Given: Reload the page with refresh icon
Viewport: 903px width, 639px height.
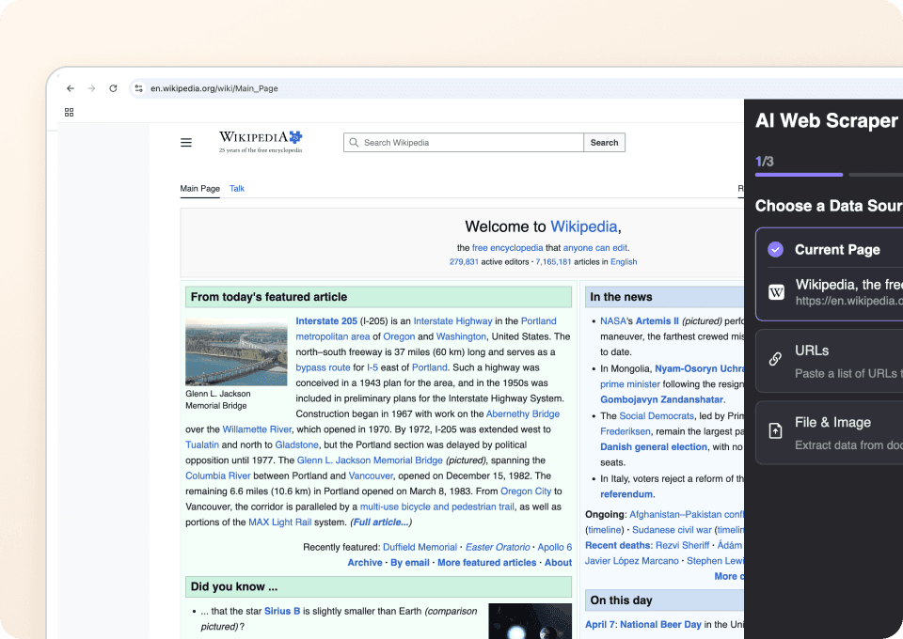Looking at the screenshot, I should [113, 88].
